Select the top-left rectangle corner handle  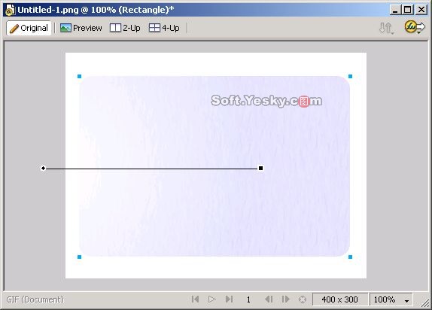79,76
